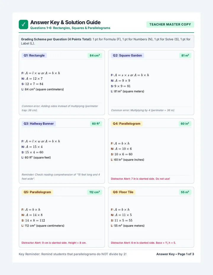
Task: Click the Answer Key & Solution Guide title
Action: [65, 22]
